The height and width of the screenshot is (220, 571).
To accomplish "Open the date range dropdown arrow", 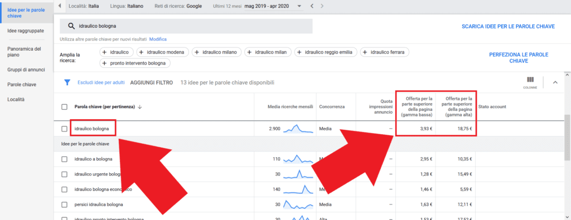I will pyautogui.click(x=299, y=6).
